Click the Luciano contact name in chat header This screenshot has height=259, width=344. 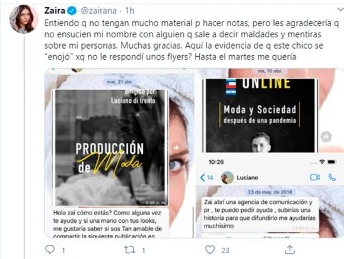247,177
